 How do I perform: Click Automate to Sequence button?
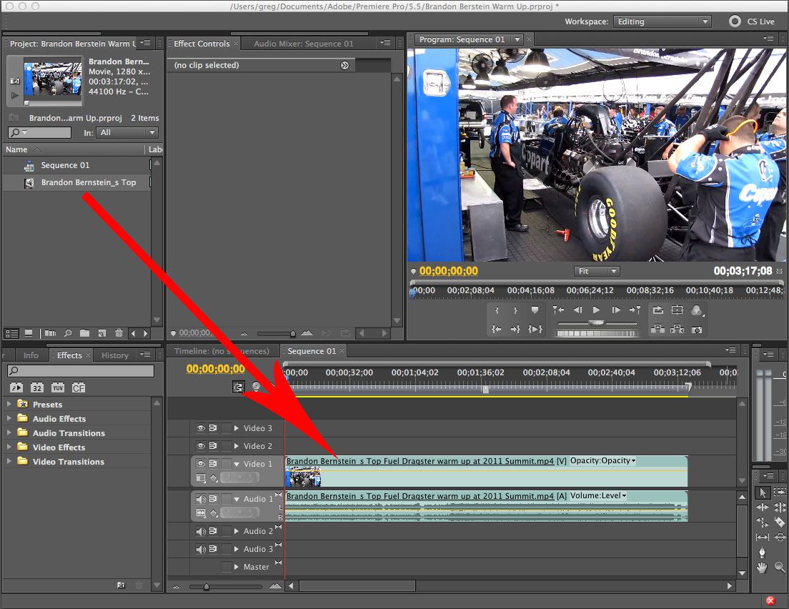pos(50,333)
